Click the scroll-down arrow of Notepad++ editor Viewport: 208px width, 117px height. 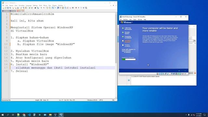[116, 97]
